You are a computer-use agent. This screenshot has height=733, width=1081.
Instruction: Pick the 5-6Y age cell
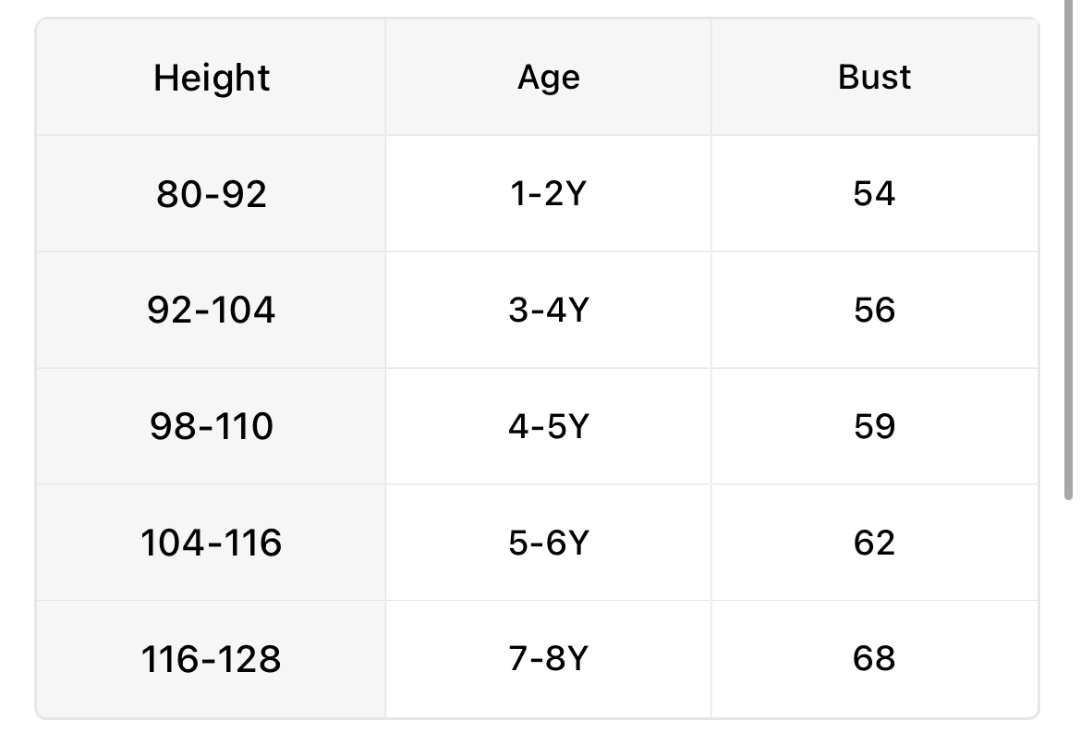[x=548, y=543]
